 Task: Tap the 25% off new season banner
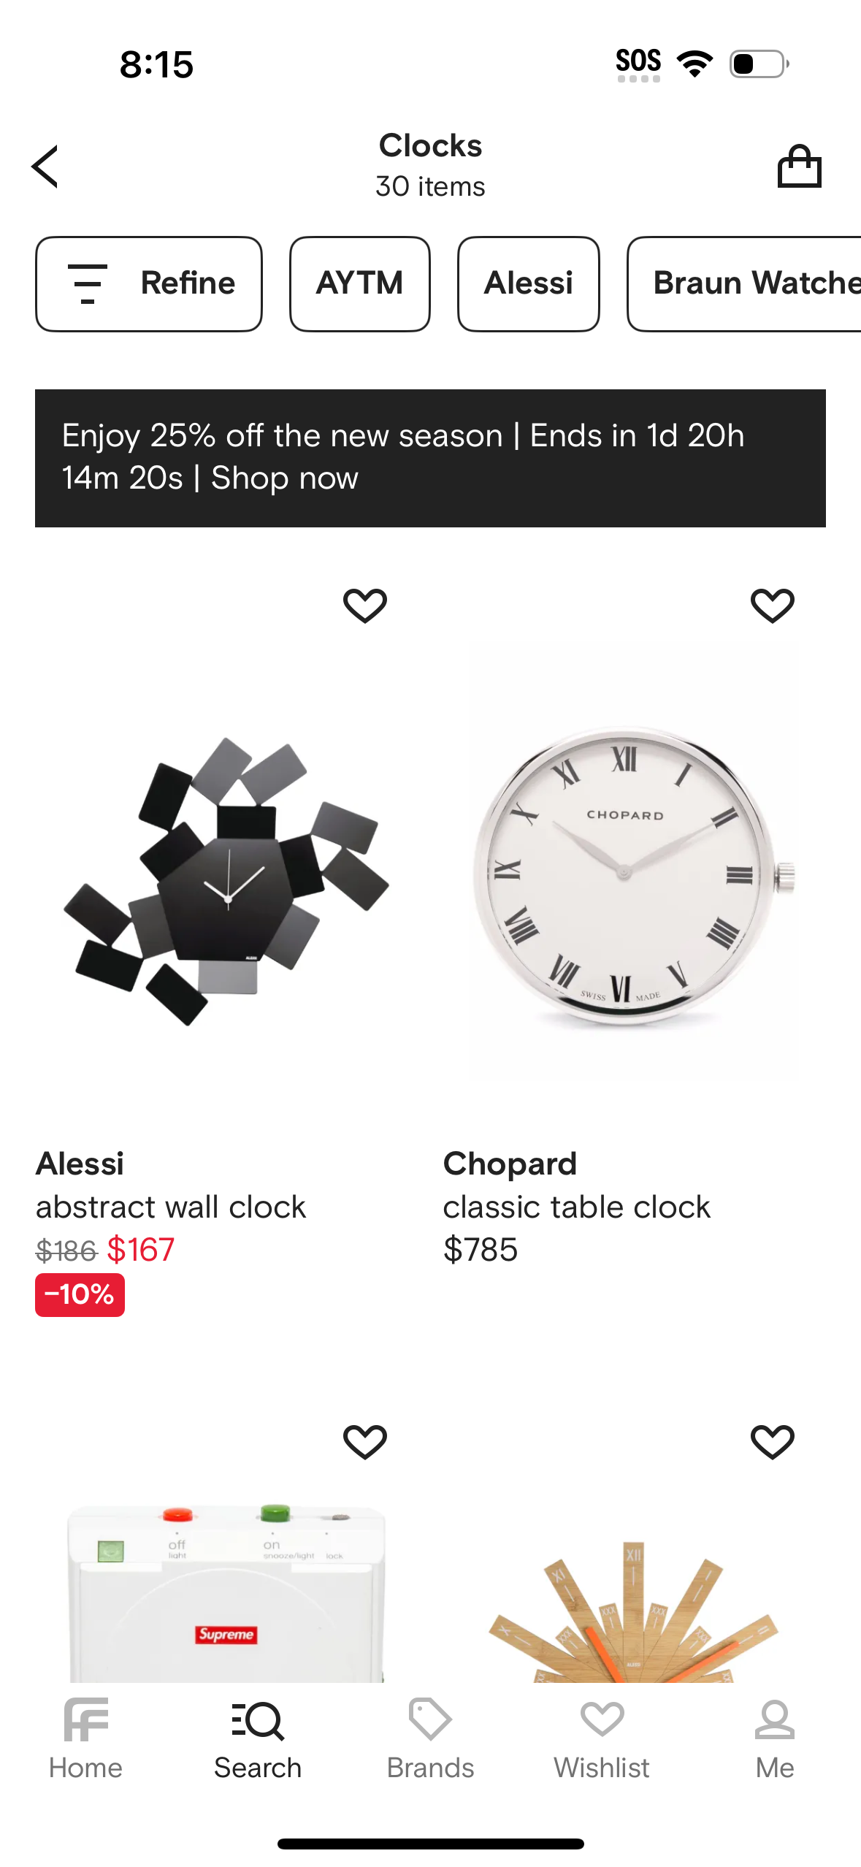(x=430, y=457)
